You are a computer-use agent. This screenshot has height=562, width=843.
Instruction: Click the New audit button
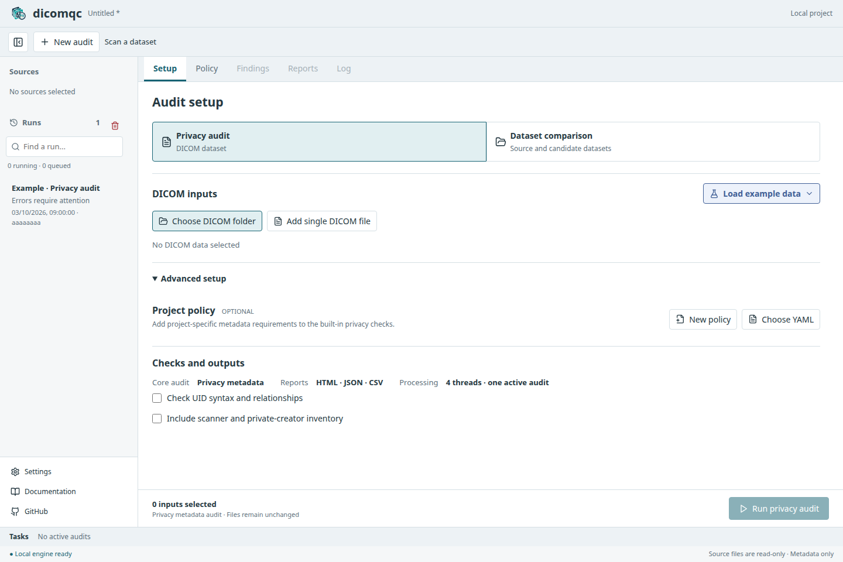click(x=67, y=42)
